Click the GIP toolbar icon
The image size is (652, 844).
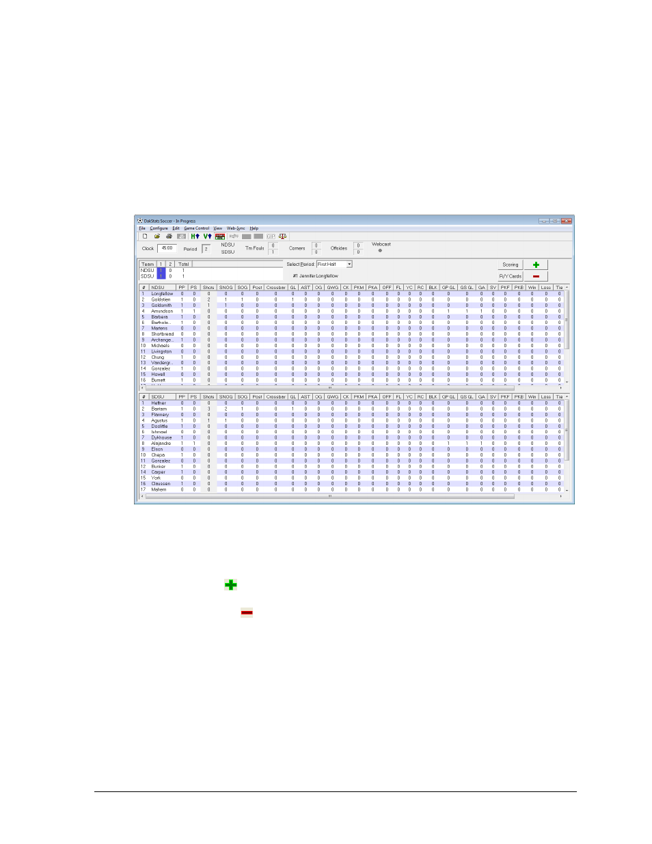[271, 236]
